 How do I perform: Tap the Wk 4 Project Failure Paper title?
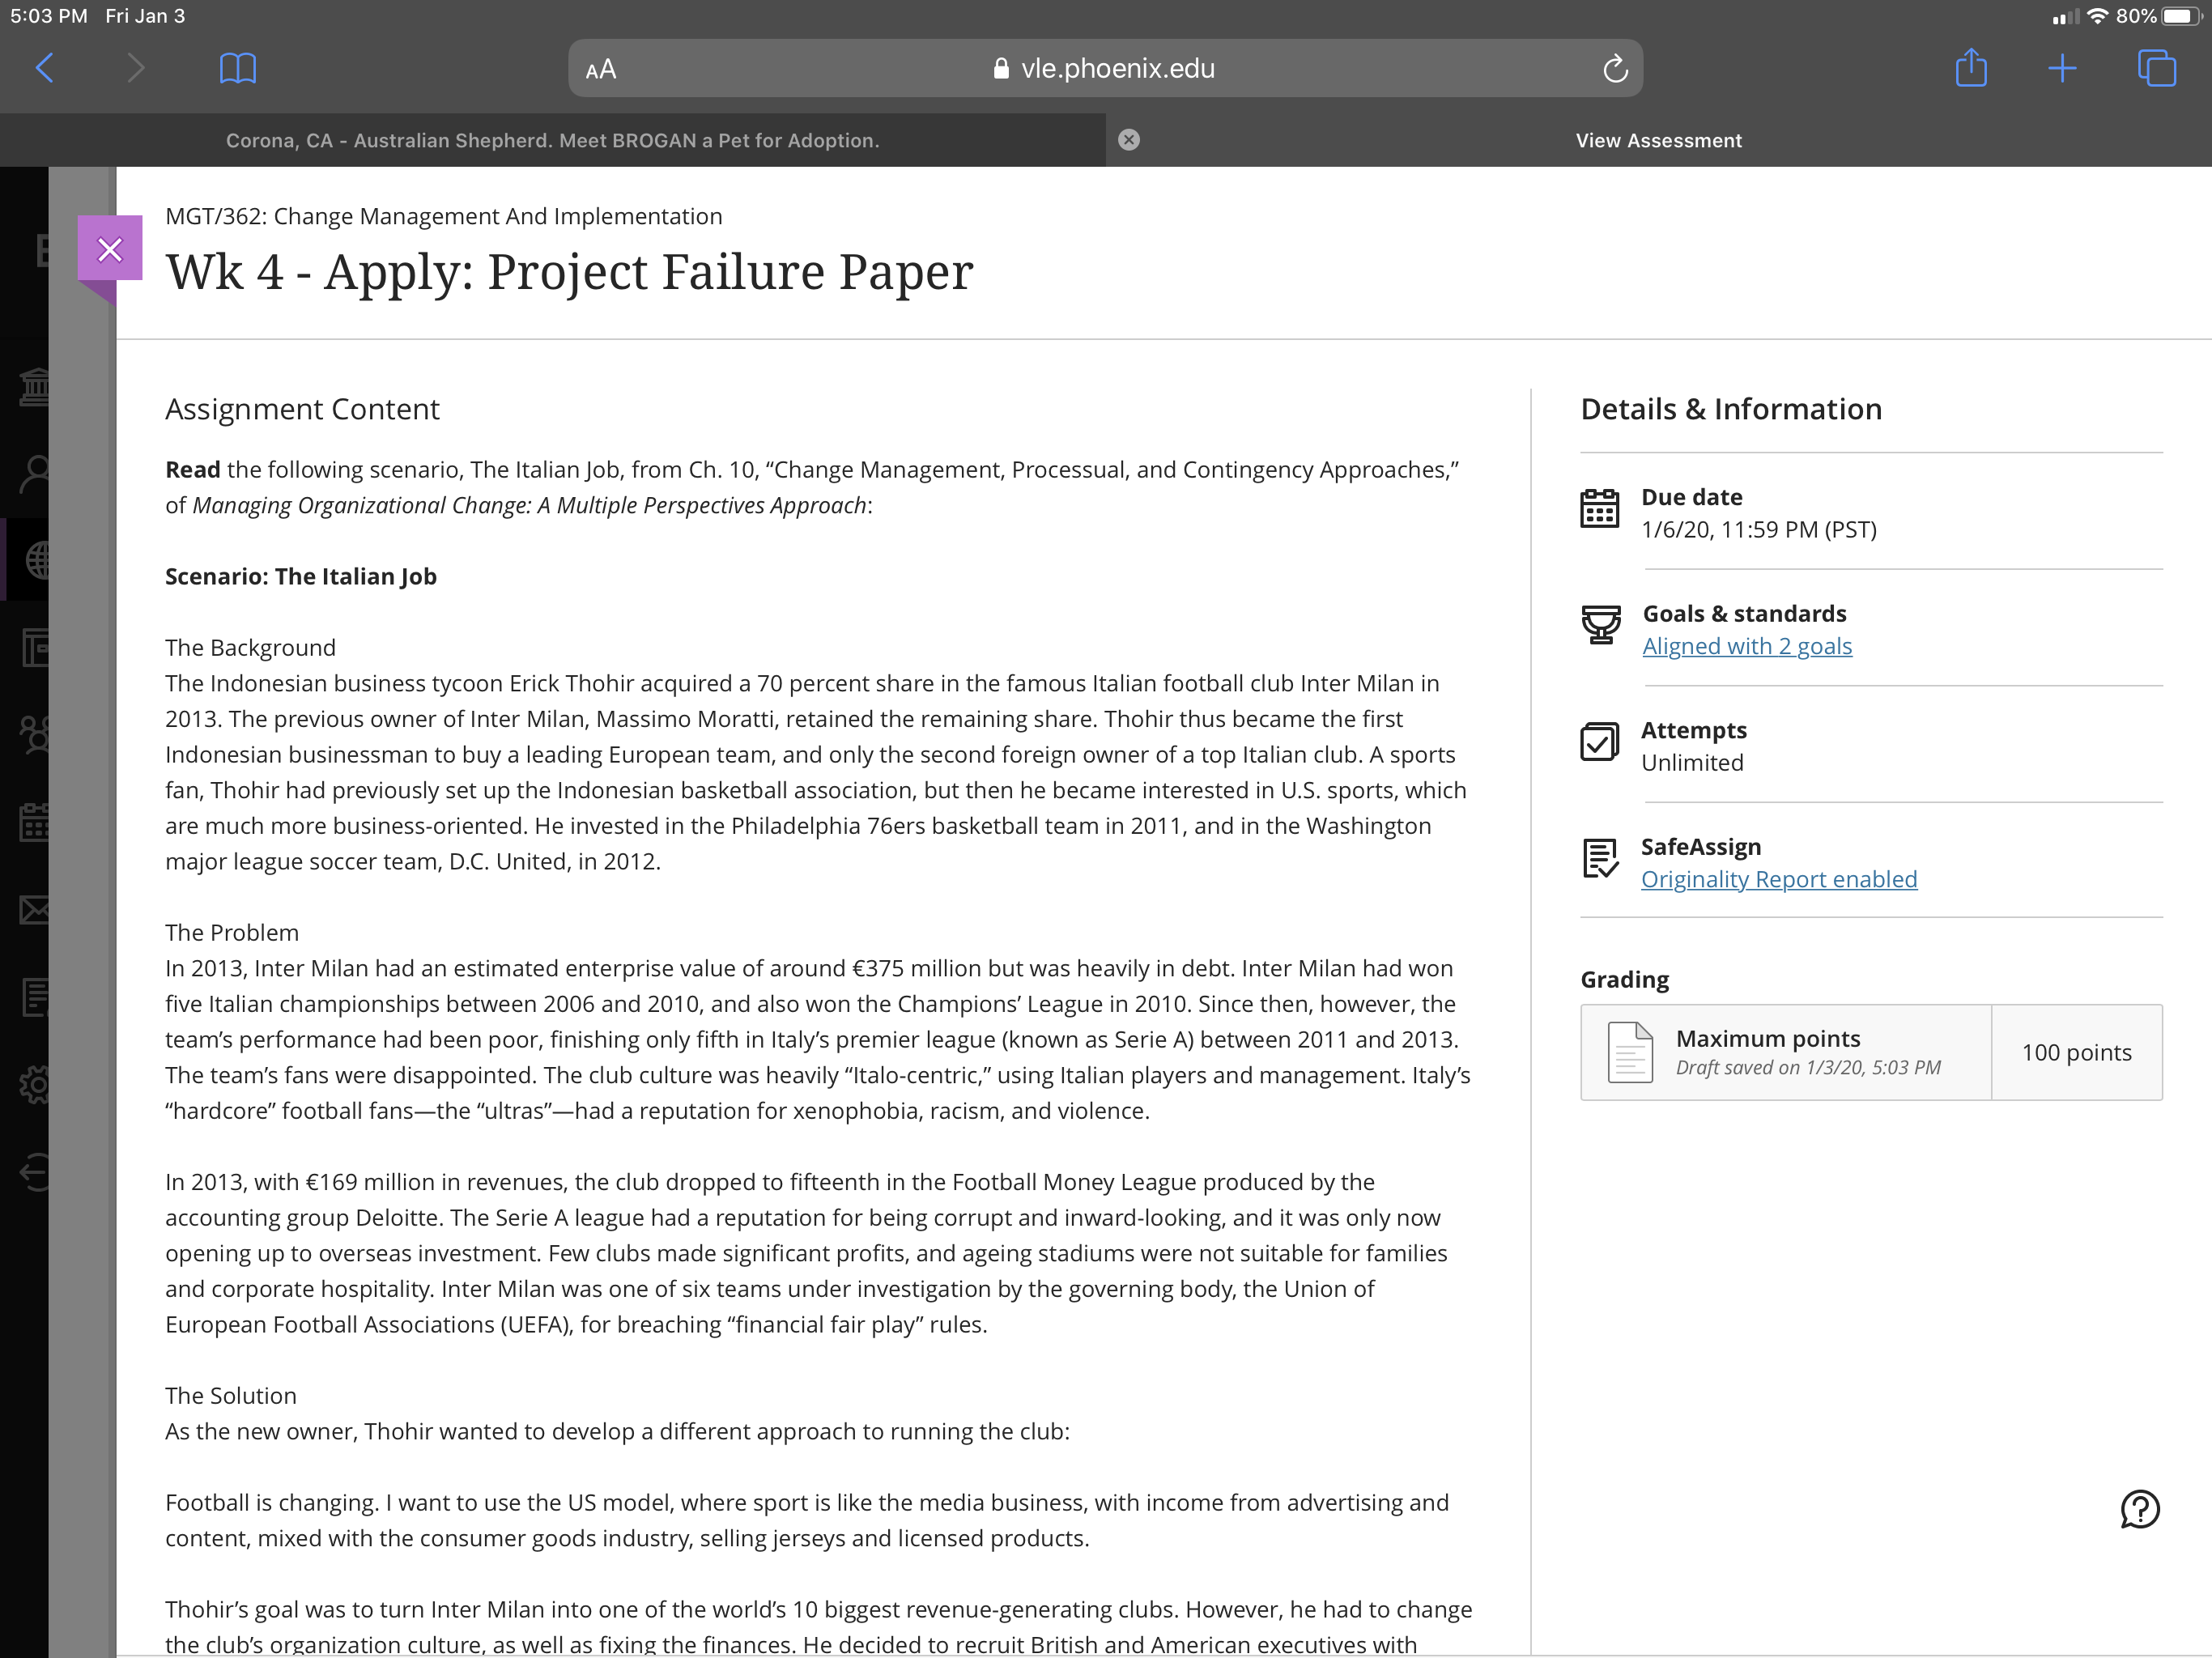[569, 272]
